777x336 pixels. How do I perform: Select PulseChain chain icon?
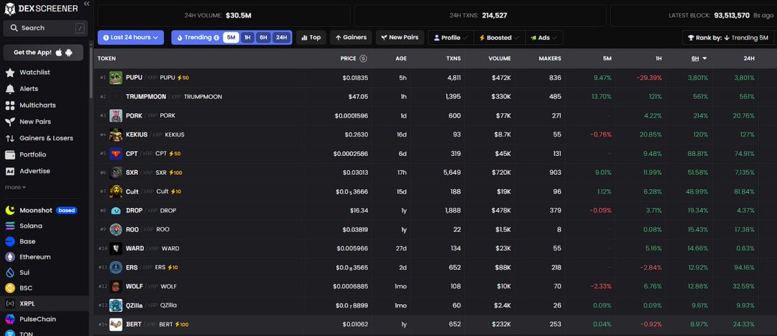[10, 319]
